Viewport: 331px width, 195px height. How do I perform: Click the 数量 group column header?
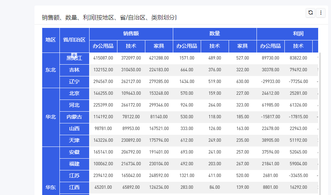[215, 34]
